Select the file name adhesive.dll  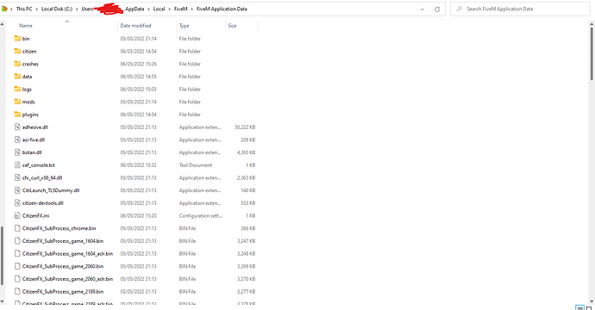[x=34, y=127]
